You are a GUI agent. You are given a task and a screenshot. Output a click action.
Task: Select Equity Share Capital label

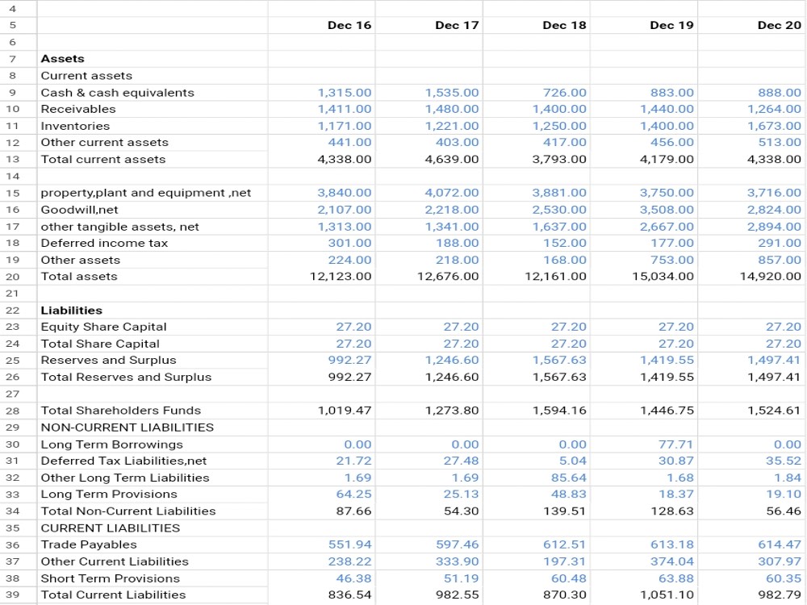(x=103, y=328)
